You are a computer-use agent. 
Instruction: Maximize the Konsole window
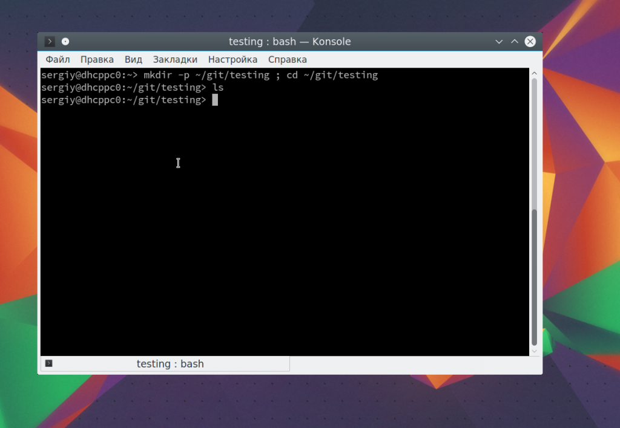tap(514, 42)
